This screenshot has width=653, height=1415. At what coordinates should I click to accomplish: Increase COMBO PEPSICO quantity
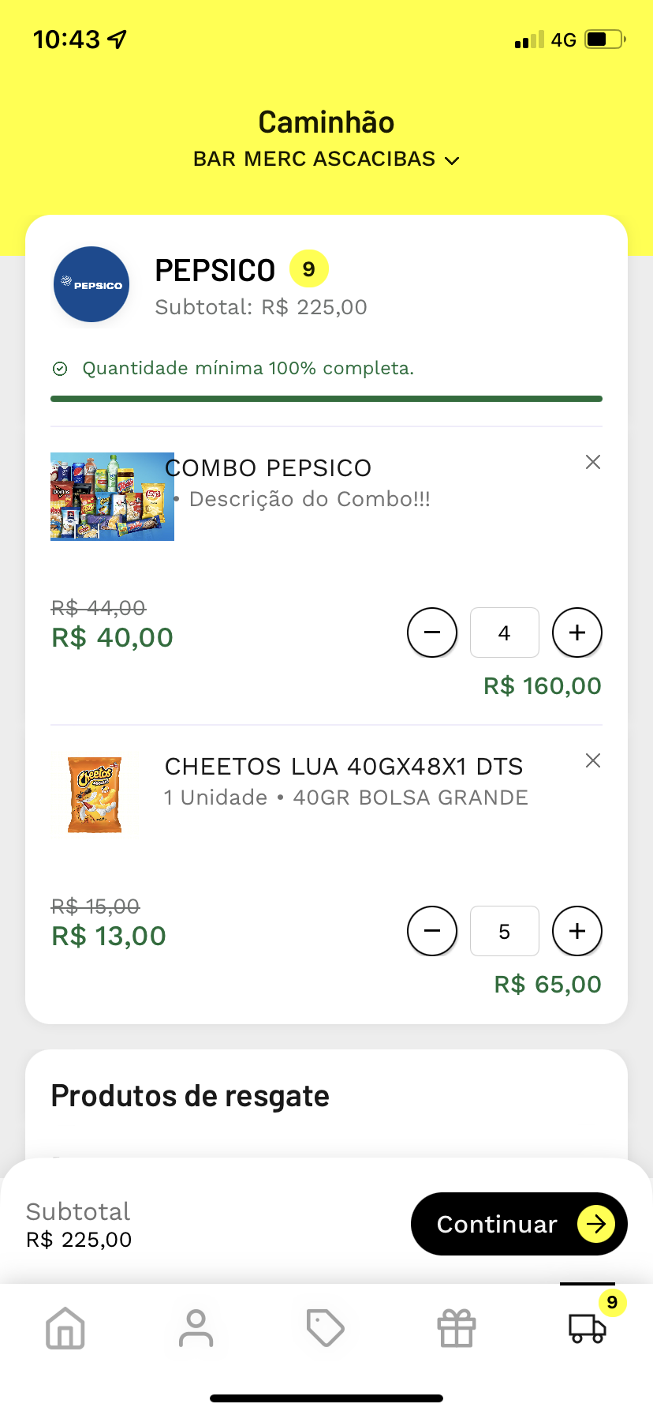click(x=577, y=632)
